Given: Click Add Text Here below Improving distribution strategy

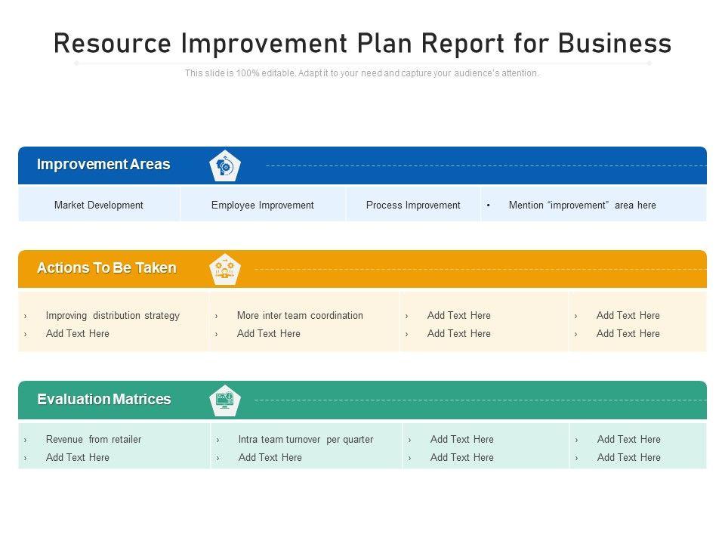Looking at the screenshot, I should pyautogui.click(x=78, y=333).
